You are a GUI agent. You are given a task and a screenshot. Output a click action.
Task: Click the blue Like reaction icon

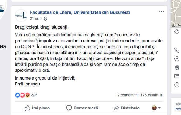point(17,95)
